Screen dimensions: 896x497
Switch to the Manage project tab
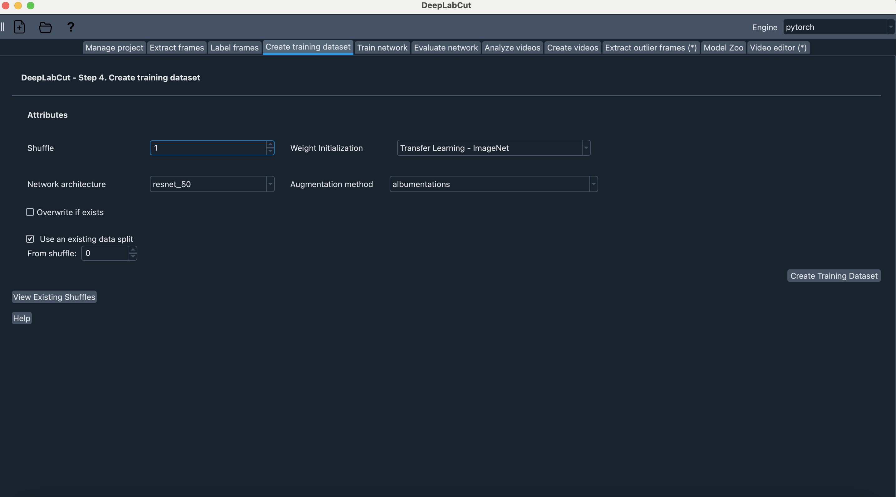point(115,48)
